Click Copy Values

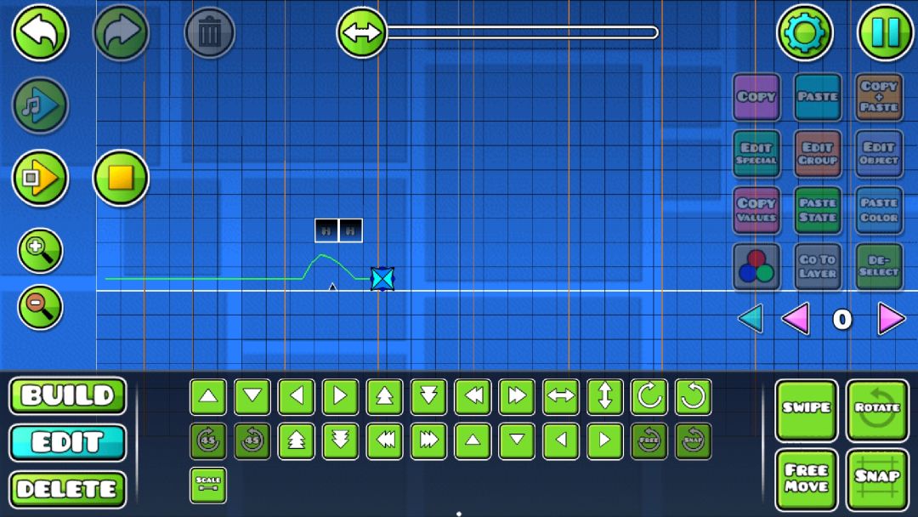(x=756, y=210)
